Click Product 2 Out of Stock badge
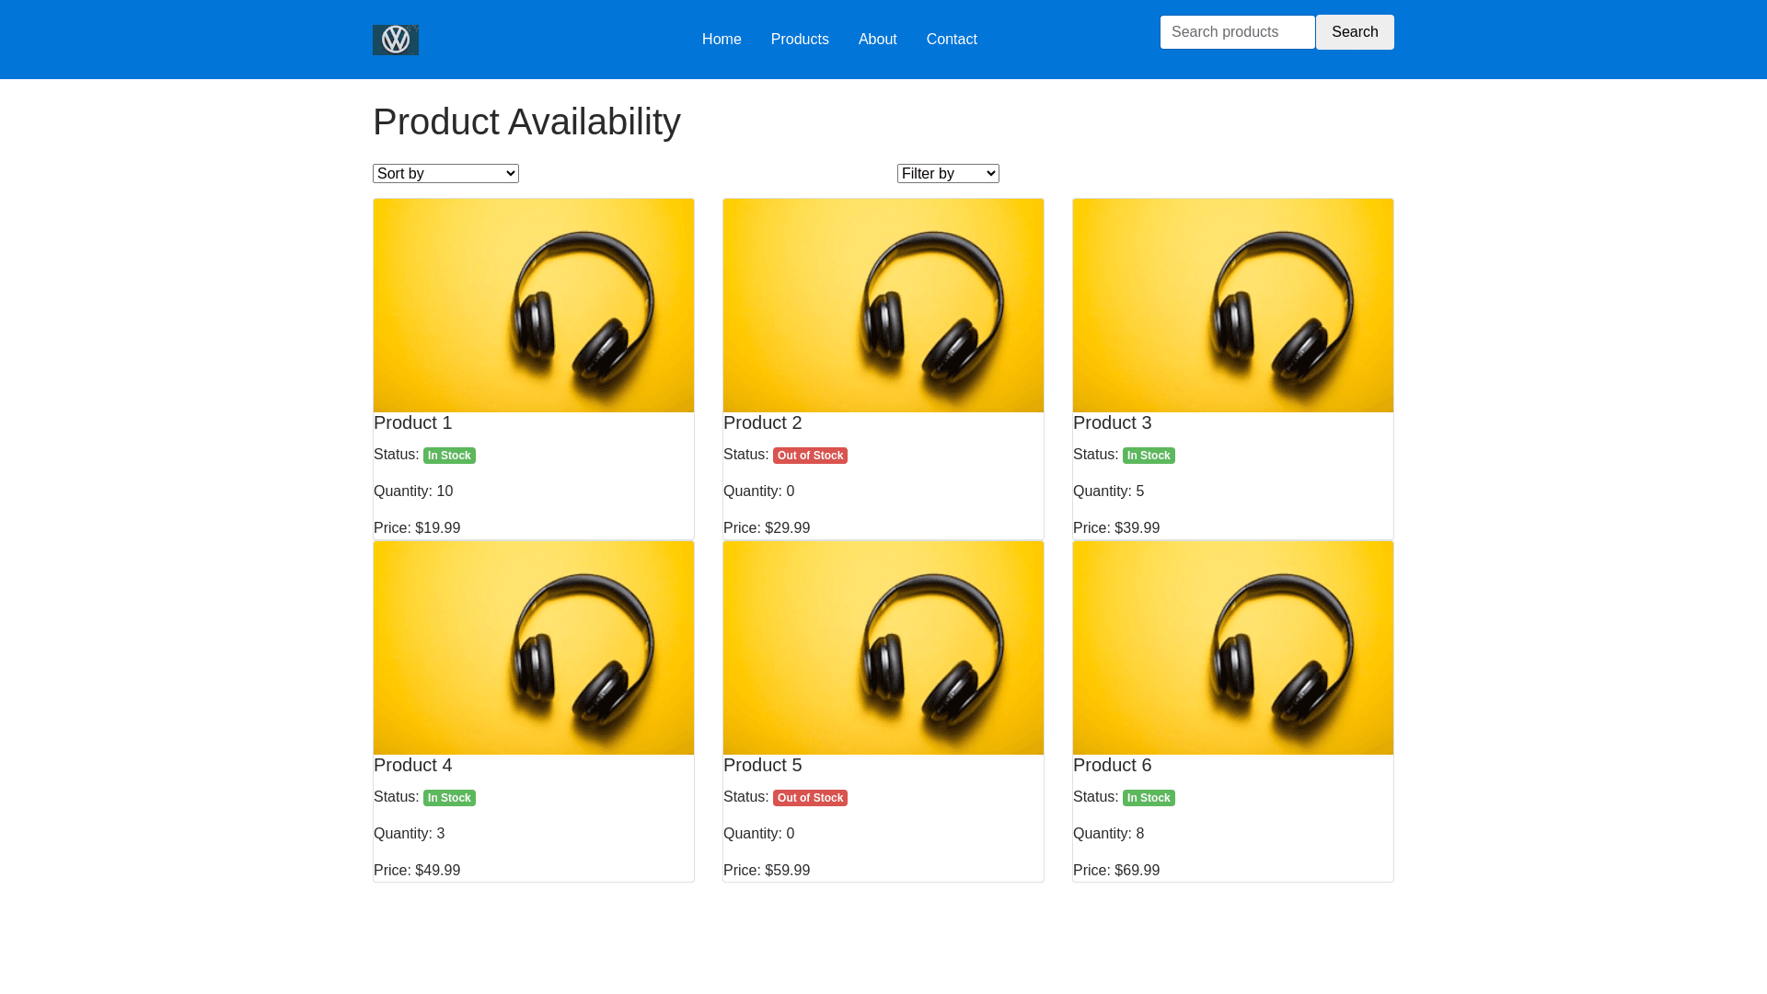This screenshot has width=1767, height=994. (810, 456)
